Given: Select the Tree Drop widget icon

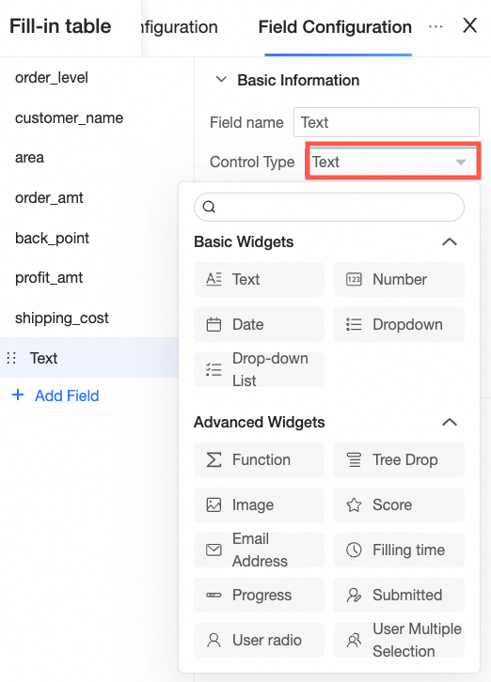Looking at the screenshot, I should pyautogui.click(x=354, y=459).
